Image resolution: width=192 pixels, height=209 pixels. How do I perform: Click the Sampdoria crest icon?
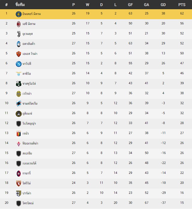(19, 104)
